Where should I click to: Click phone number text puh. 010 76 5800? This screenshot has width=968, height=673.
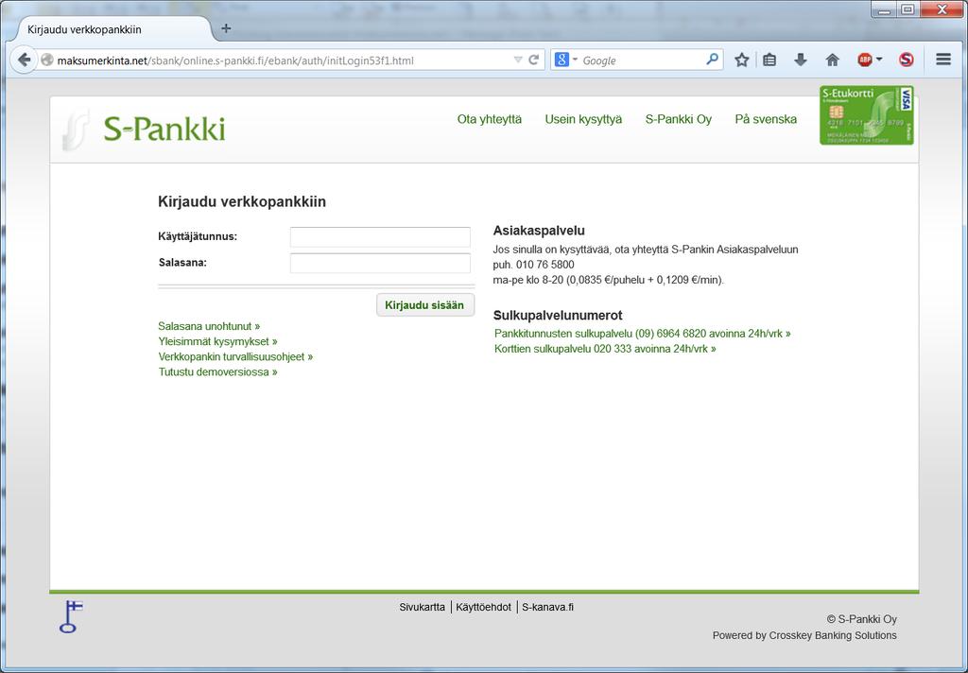coord(533,265)
